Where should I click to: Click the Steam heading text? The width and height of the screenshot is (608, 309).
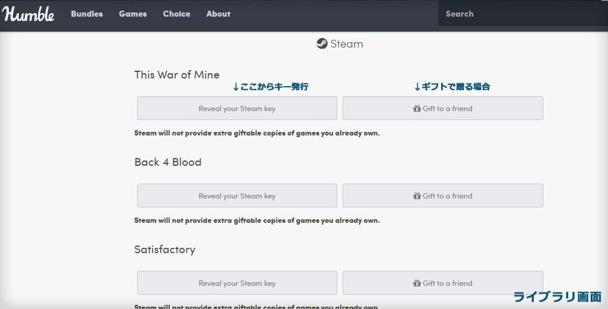point(347,44)
